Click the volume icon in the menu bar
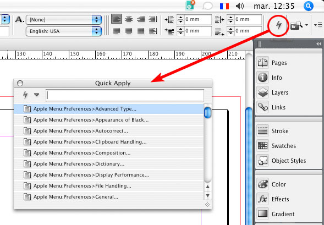This screenshot has width=324, height=225. 240,6
